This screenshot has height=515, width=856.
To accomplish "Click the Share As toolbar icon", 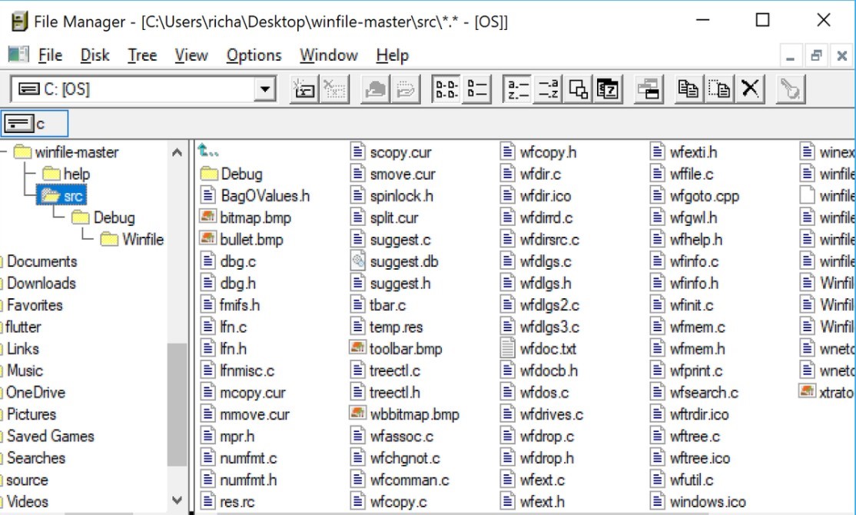I will [x=374, y=88].
